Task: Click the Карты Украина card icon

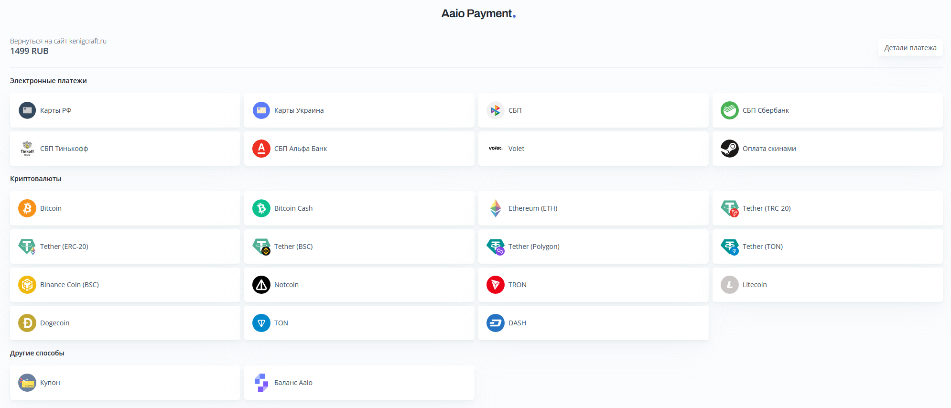Action: 261,110
